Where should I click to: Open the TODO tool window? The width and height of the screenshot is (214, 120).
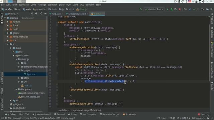click(x=24, y=114)
